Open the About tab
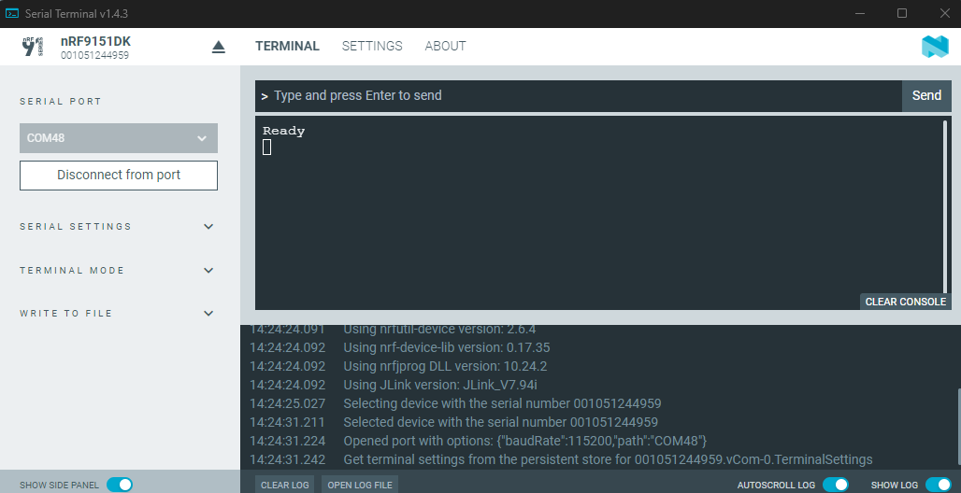Screen dimensions: 961x493 (445, 47)
